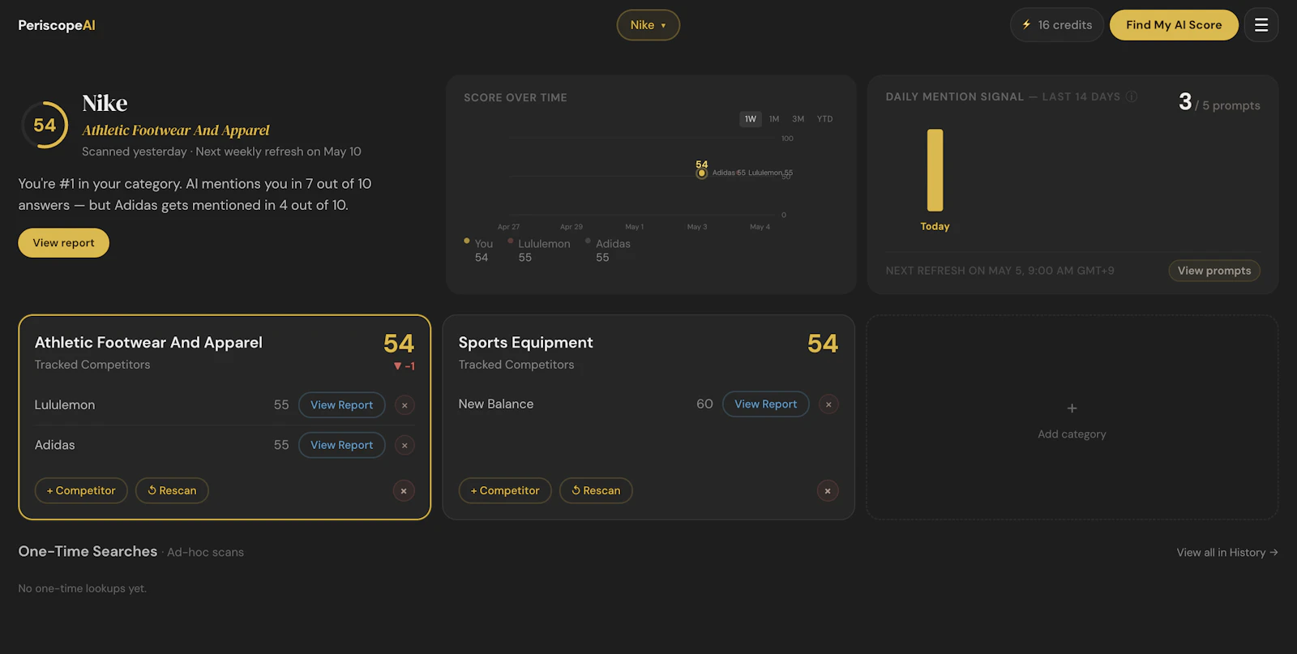The height and width of the screenshot is (654, 1297).
Task: Click the Lululemon legend entry
Action: [x=539, y=250]
